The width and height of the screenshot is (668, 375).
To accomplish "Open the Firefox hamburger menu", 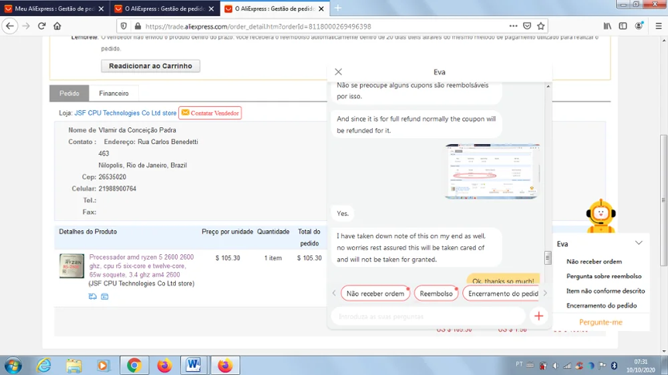I will pos(658,26).
